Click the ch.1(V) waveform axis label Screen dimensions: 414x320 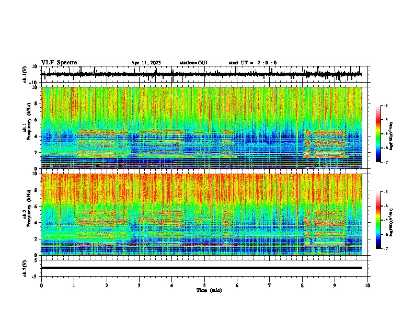(x=25, y=74)
